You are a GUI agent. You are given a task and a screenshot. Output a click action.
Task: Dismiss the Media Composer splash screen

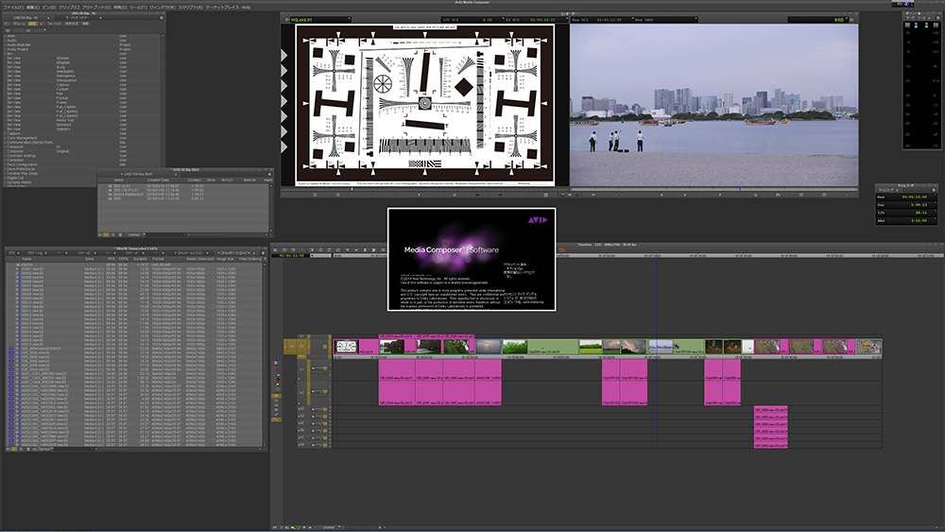472,259
